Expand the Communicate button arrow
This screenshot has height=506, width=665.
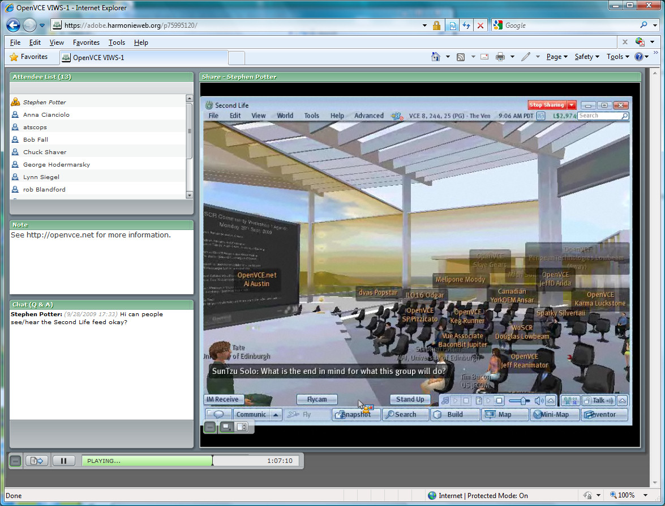click(x=276, y=414)
